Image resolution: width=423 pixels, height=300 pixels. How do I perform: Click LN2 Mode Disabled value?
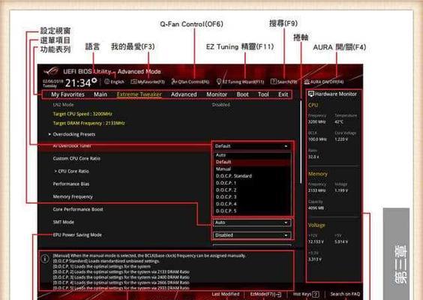[221, 104]
